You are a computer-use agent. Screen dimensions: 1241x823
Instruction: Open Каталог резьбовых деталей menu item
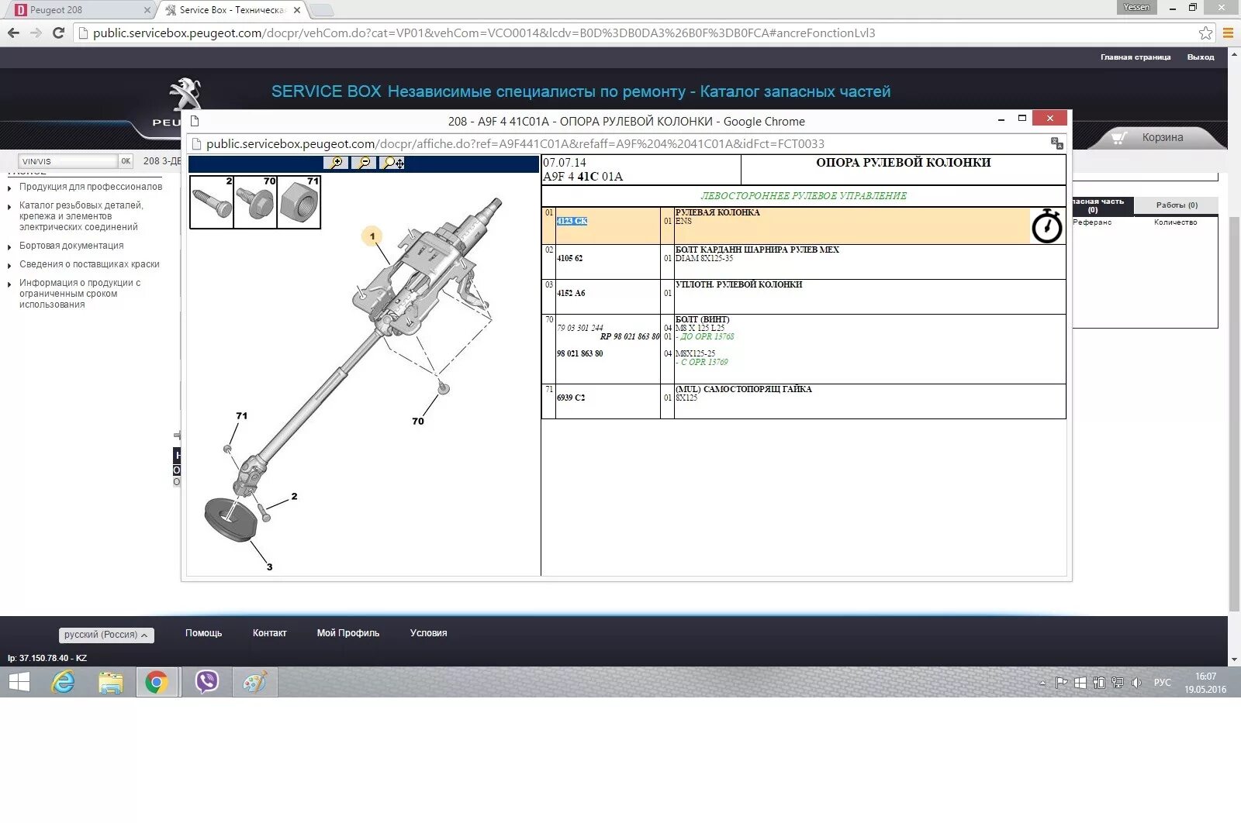(81, 216)
